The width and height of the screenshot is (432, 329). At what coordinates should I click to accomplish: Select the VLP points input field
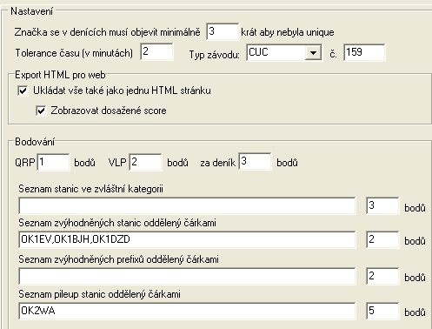click(x=145, y=162)
